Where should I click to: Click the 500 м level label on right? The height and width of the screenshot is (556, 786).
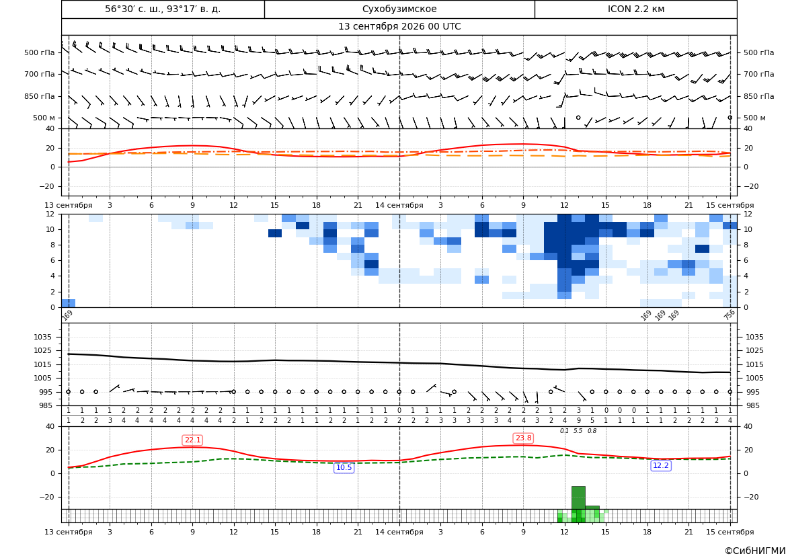[754, 118]
